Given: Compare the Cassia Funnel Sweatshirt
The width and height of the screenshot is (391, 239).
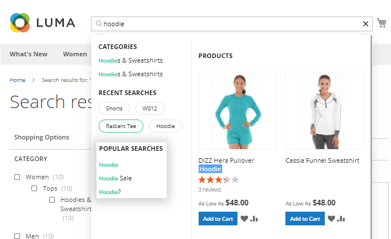Looking at the screenshot, I should coord(341,219).
